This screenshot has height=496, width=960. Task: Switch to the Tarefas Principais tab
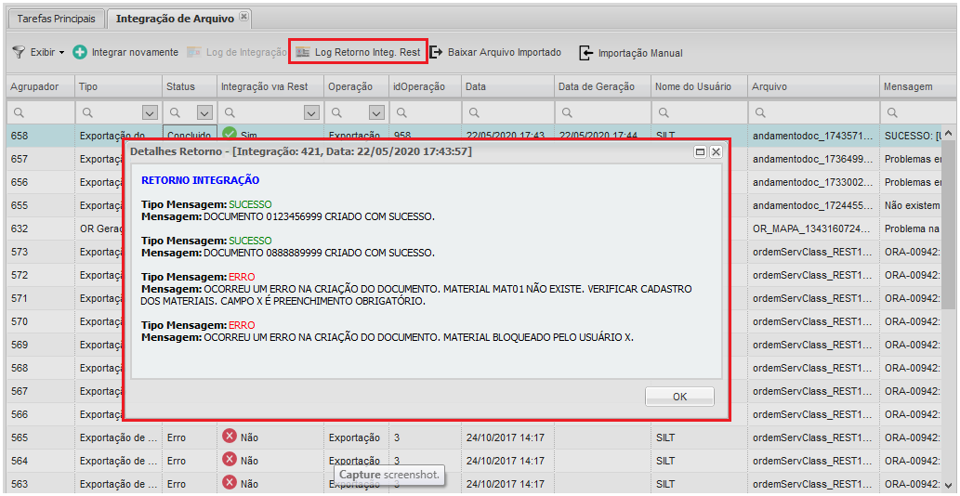tap(57, 19)
